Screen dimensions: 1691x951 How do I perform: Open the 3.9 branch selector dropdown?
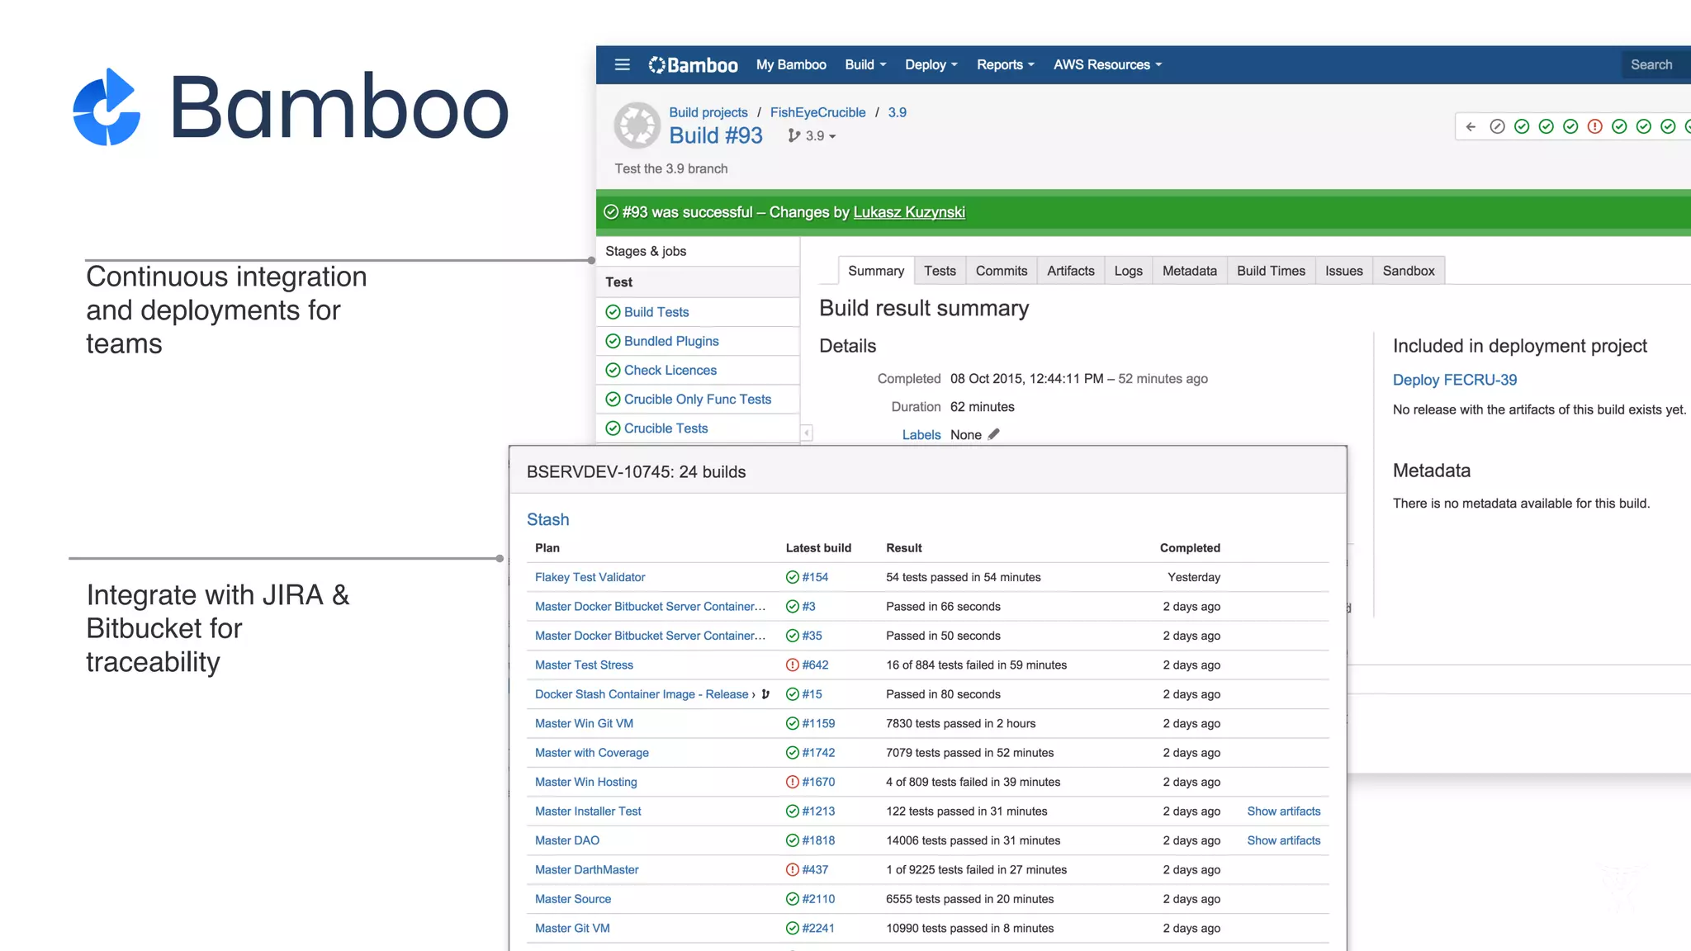(x=813, y=136)
